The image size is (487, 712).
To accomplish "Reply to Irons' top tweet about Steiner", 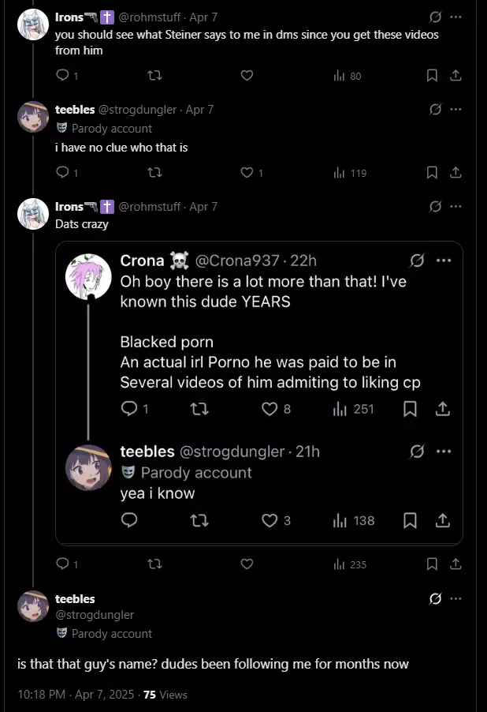I will tap(62, 75).
